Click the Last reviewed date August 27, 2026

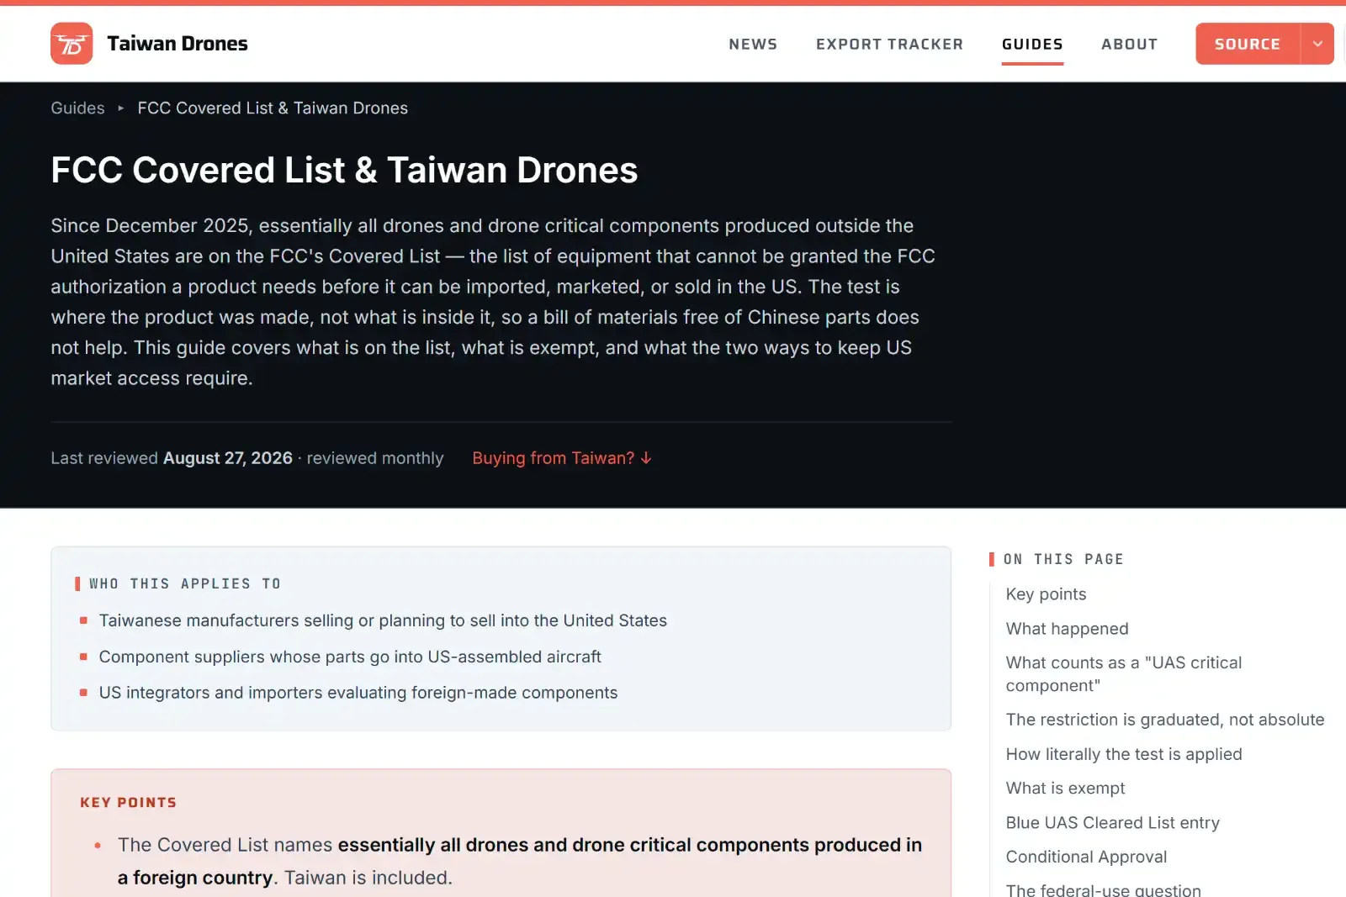pos(228,458)
